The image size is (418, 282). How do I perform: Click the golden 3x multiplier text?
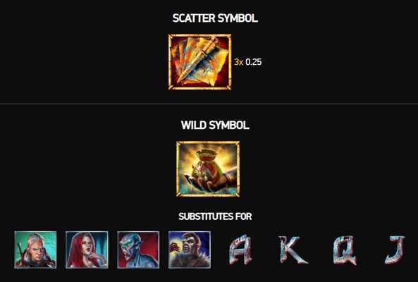point(239,62)
